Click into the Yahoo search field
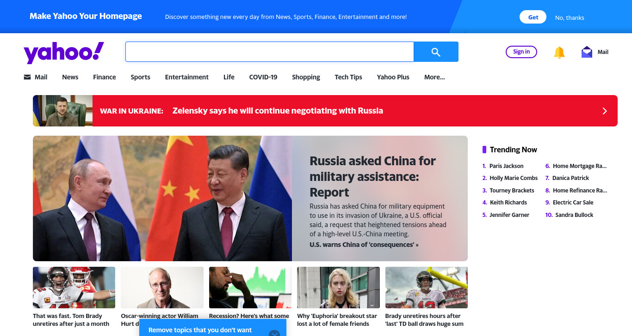The width and height of the screenshot is (632, 336). [269, 52]
